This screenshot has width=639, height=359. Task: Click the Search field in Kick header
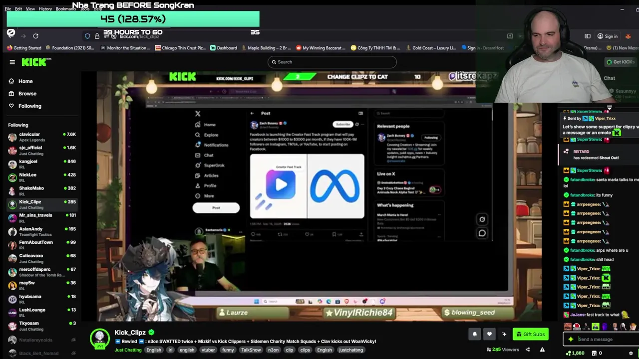(332, 62)
